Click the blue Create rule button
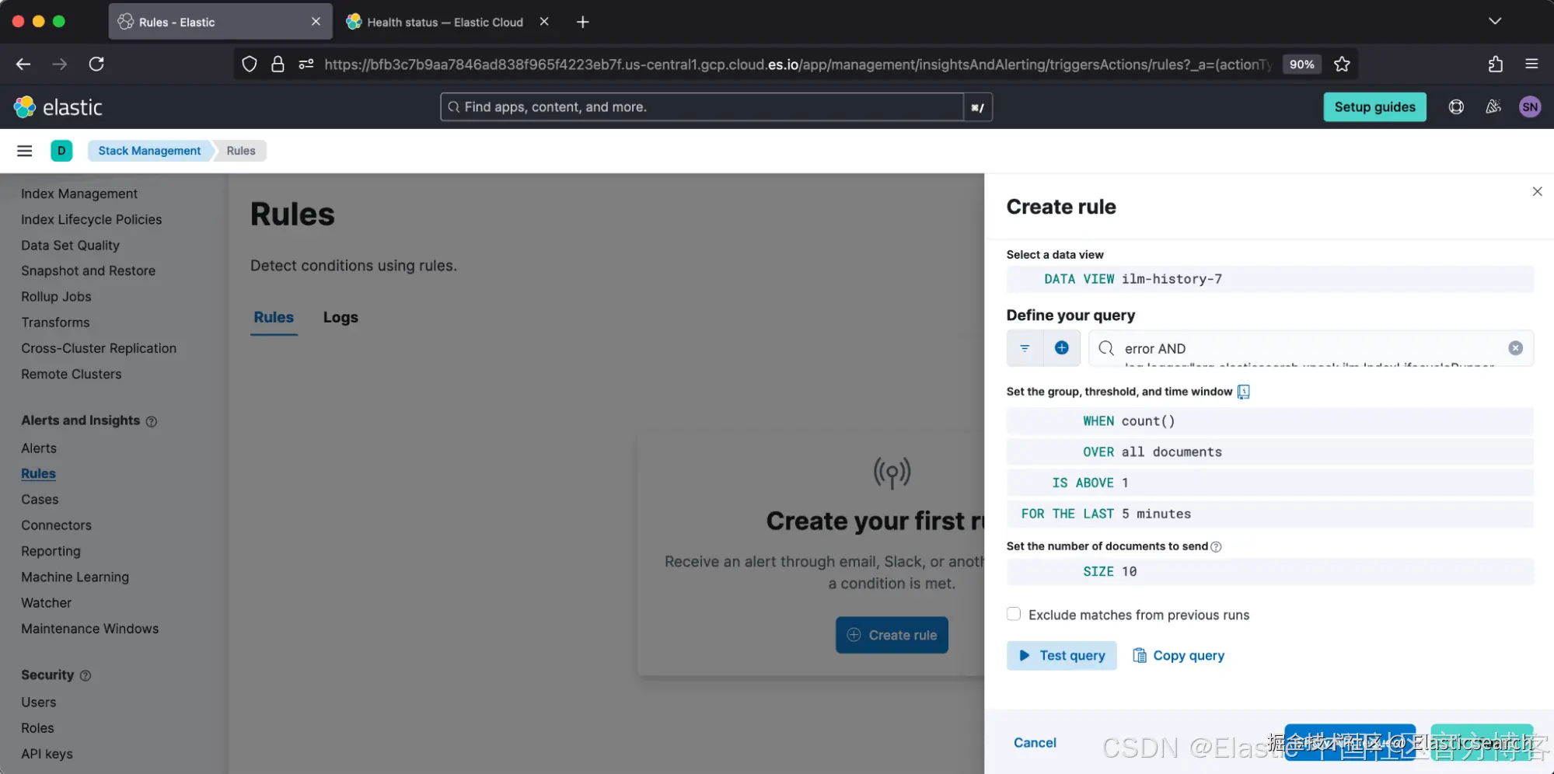This screenshot has width=1554, height=774. pyautogui.click(x=892, y=635)
